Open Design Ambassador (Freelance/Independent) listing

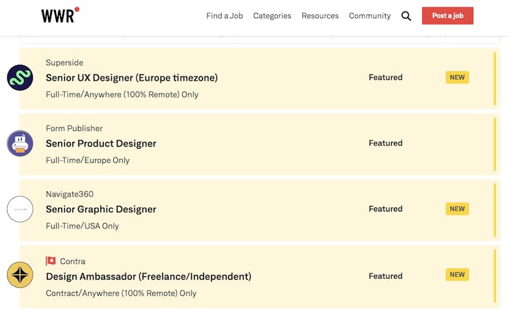coord(148,276)
